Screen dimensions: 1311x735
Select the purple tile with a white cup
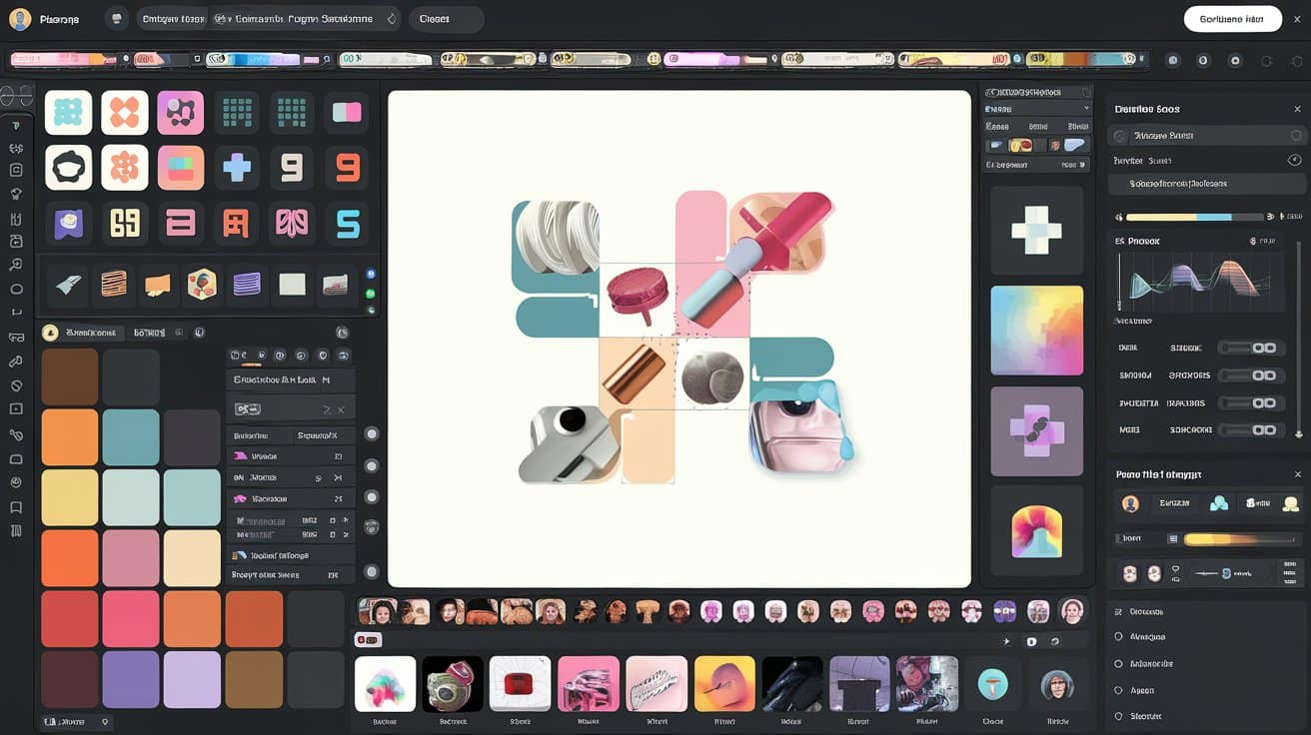click(68, 223)
